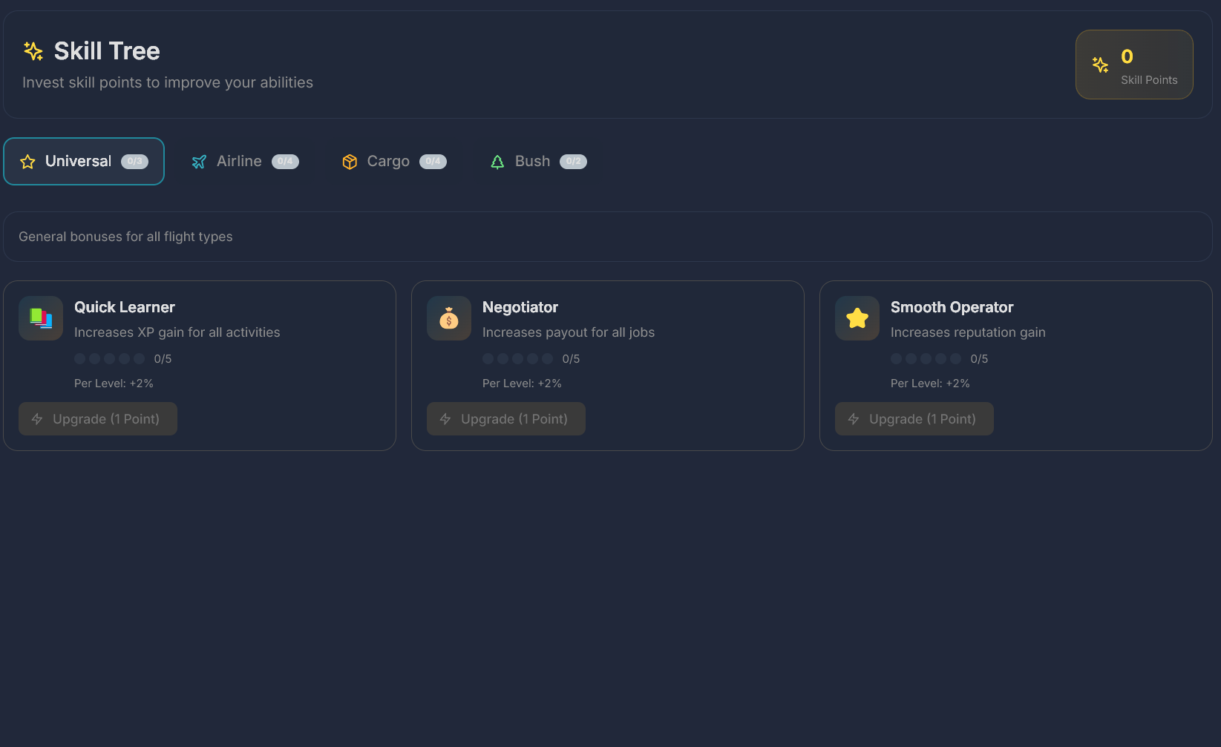Image resolution: width=1221 pixels, height=747 pixels.
Task: Switch to the Airline tab
Action: pos(239,161)
